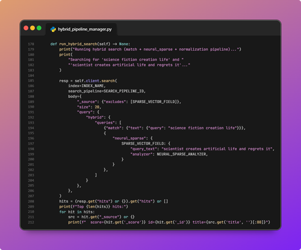This screenshot has height=250, width=301.
Task: Click the 'client' attribute on line 185
Action: [93, 81]
